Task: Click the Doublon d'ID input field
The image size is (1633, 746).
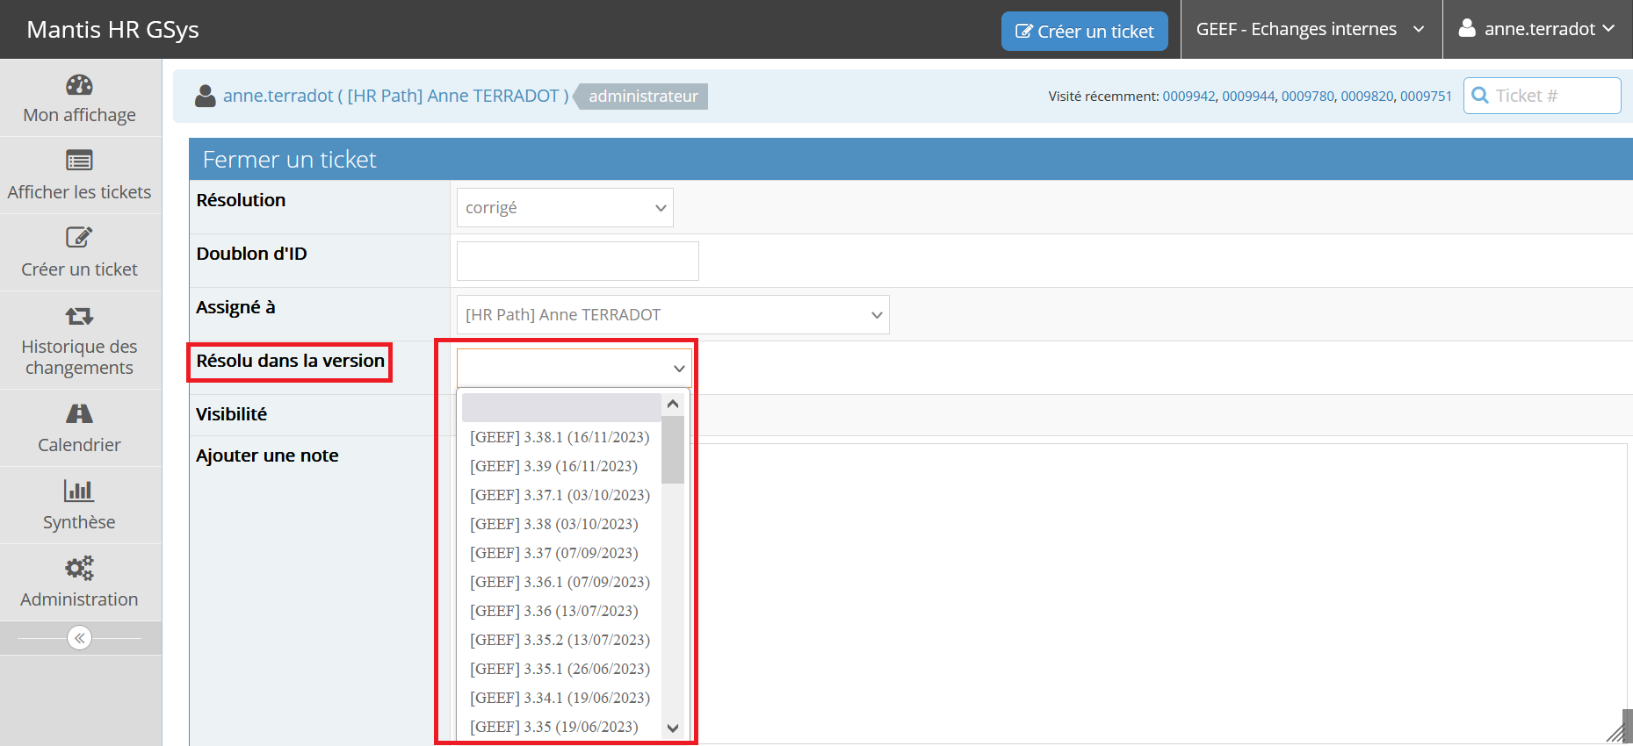Action: pyautogui.click(x=577, y=262)
